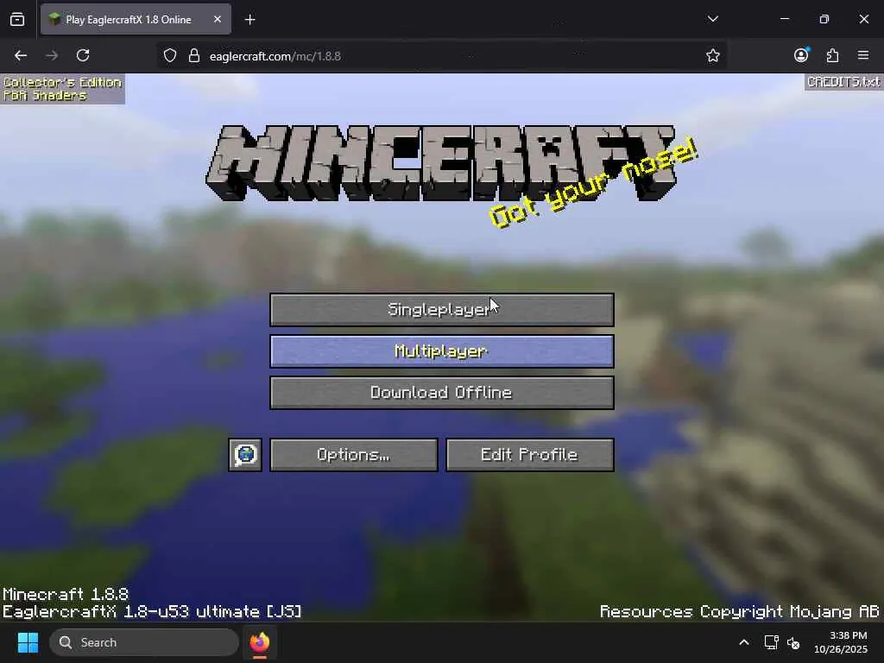
Task: Open the Multiplayer menu
Action: pyautogui.click(x=441, y=351)
